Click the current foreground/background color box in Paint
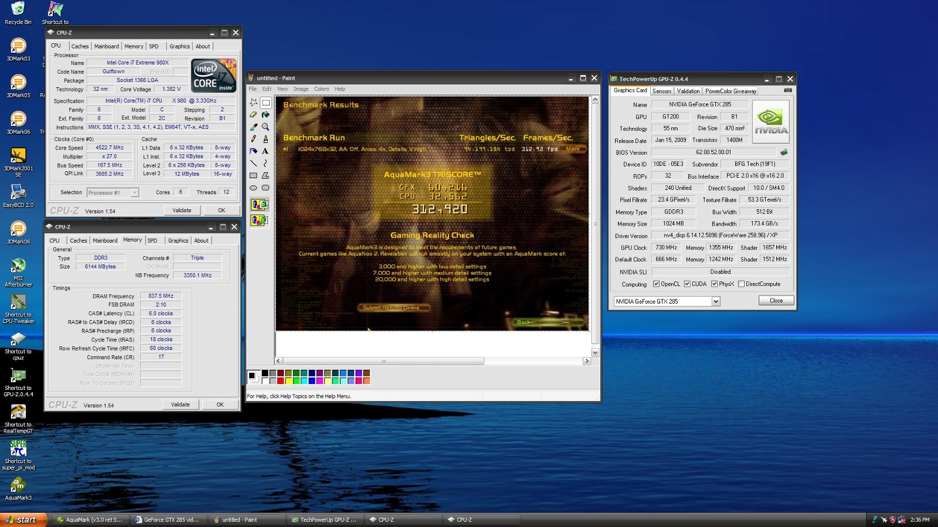The image size is (938, 527). (x=253, y=376)
